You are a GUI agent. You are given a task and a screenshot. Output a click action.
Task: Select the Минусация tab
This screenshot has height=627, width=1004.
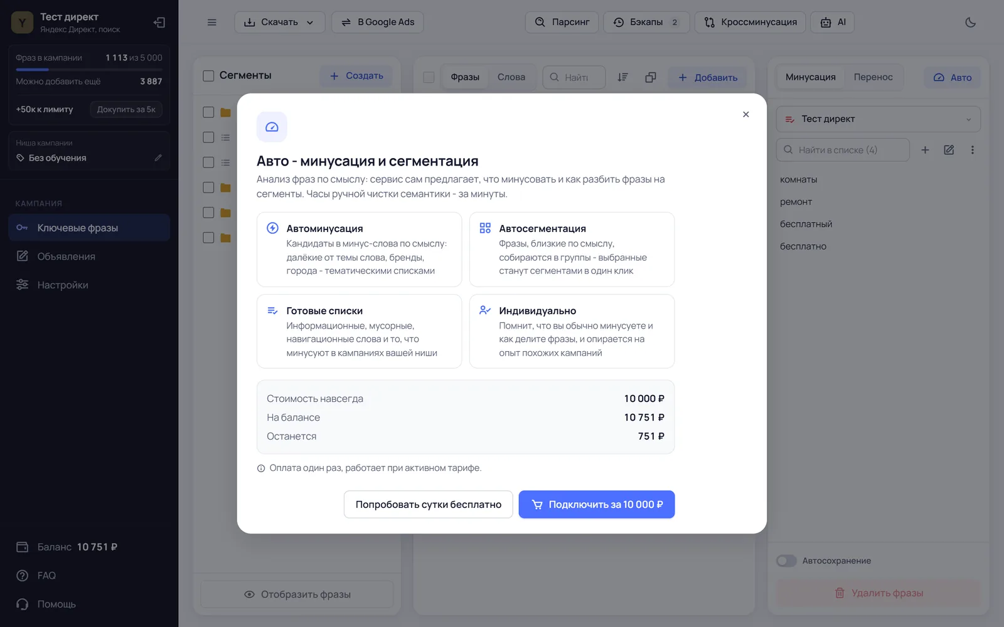[x=811, y=77]
